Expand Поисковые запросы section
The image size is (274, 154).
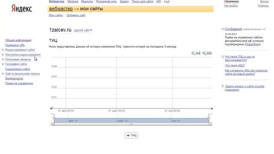click(x=3, y=59)
